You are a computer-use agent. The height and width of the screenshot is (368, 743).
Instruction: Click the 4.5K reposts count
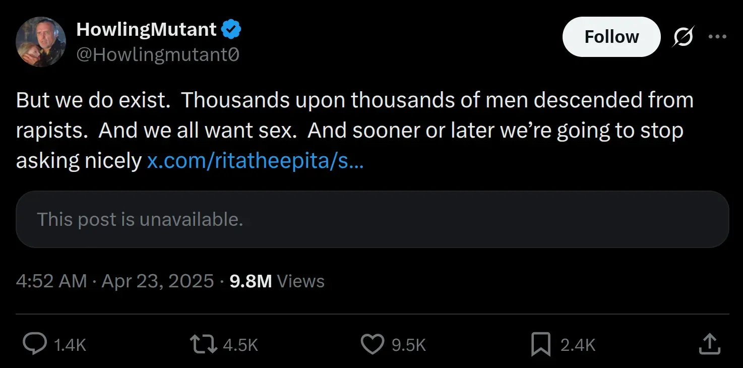[240, 345]
